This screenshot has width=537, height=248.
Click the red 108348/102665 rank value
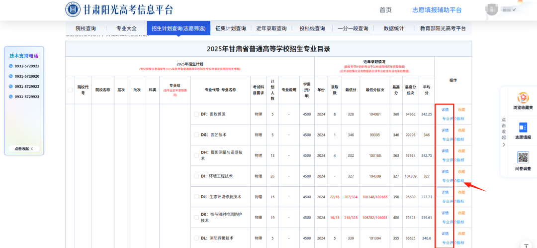375,197
